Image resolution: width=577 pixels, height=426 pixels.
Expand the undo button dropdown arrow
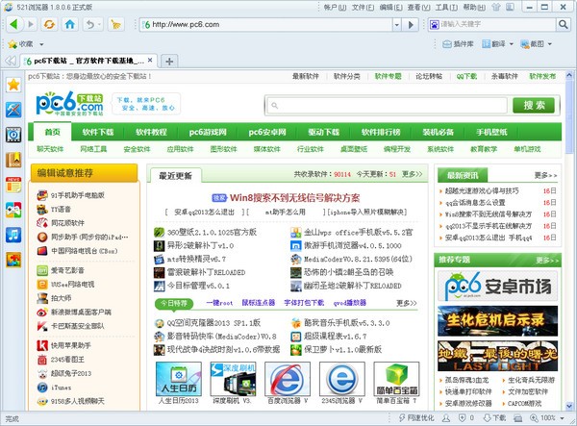click(x=99, y=25)
